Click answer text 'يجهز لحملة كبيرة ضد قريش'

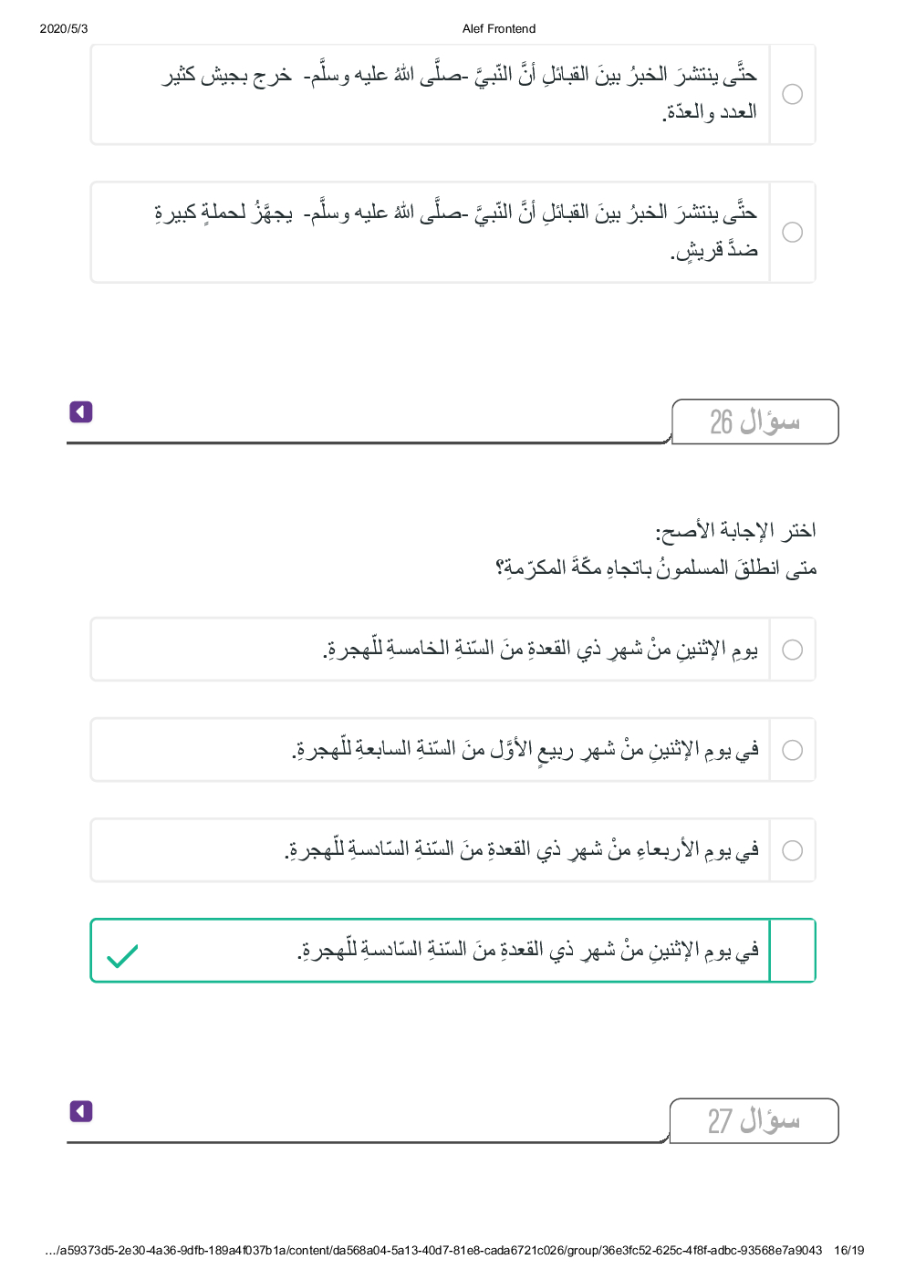(x=456, y=232)
